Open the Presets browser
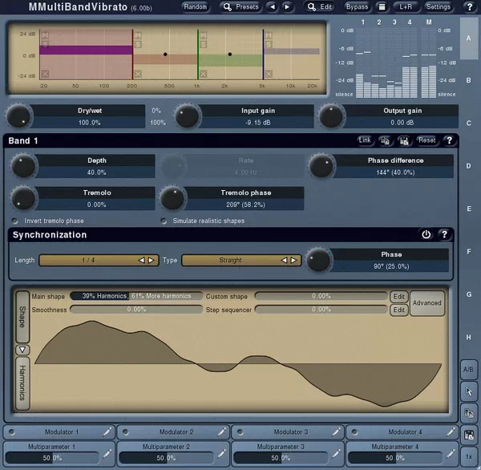 (x=240, y=6)
